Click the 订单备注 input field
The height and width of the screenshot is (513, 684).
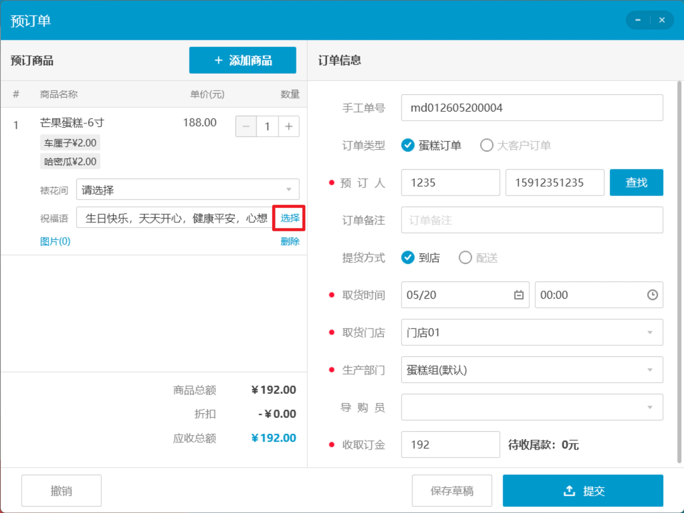(x=532, y=220)
